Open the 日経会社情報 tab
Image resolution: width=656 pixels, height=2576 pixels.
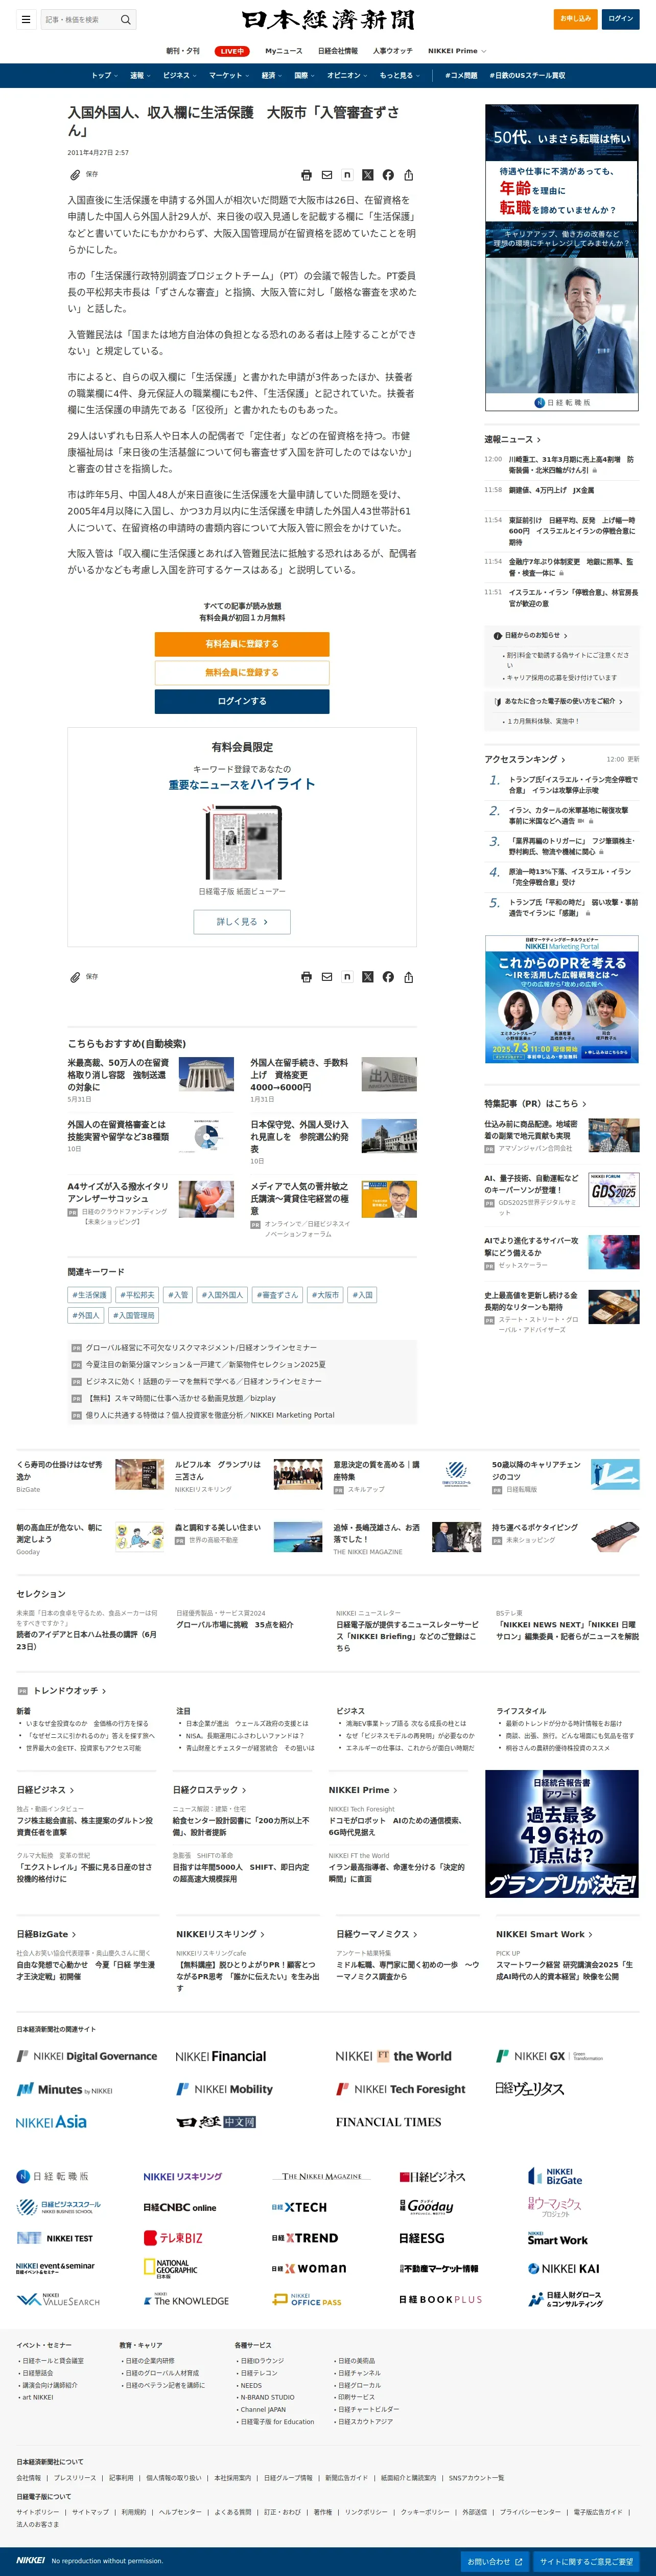click(338, 51)
